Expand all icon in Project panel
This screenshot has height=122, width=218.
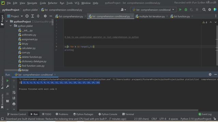pos(33,16)
